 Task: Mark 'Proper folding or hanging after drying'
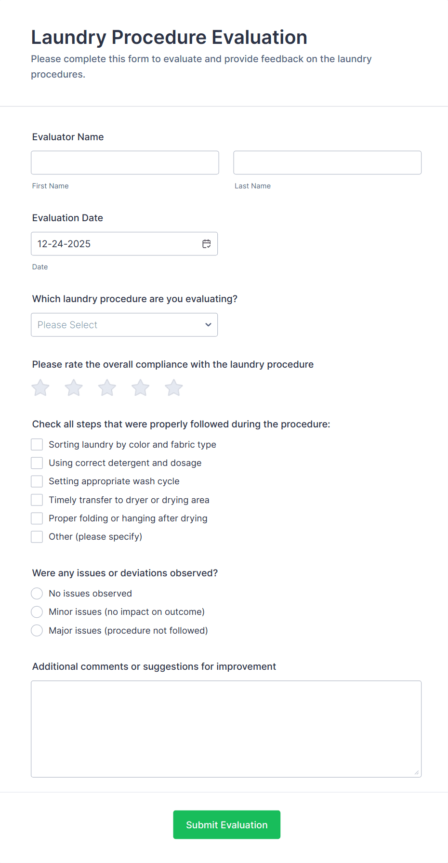(37, 518)
